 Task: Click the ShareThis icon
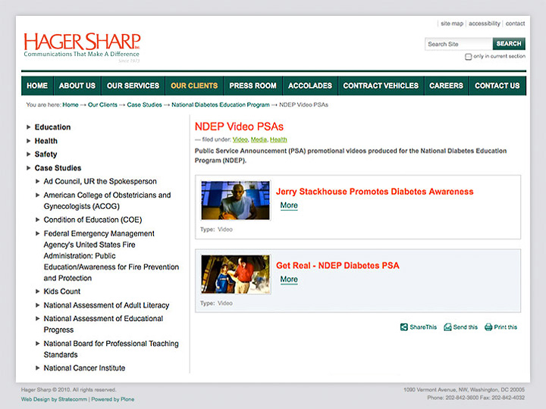coord(404,327)
